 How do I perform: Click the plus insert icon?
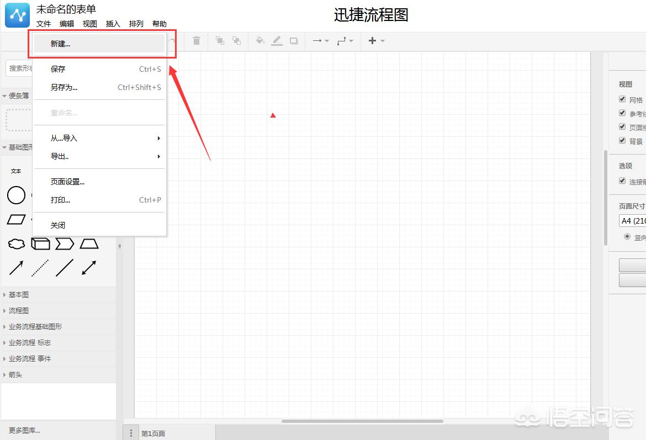[372, 40]
